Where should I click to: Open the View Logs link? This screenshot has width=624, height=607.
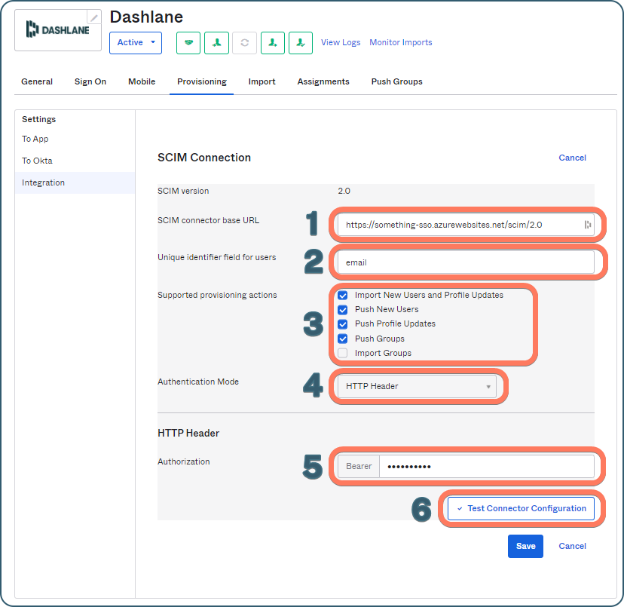coord(341,43)
